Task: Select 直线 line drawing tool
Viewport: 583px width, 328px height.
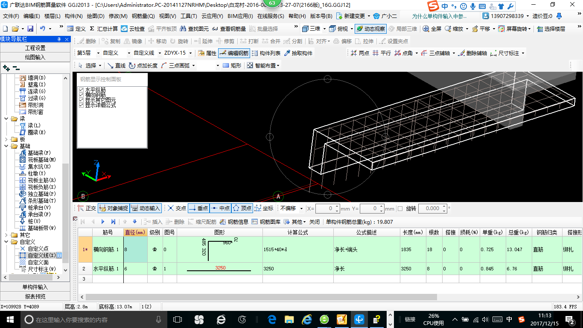Action: [116, 65]
